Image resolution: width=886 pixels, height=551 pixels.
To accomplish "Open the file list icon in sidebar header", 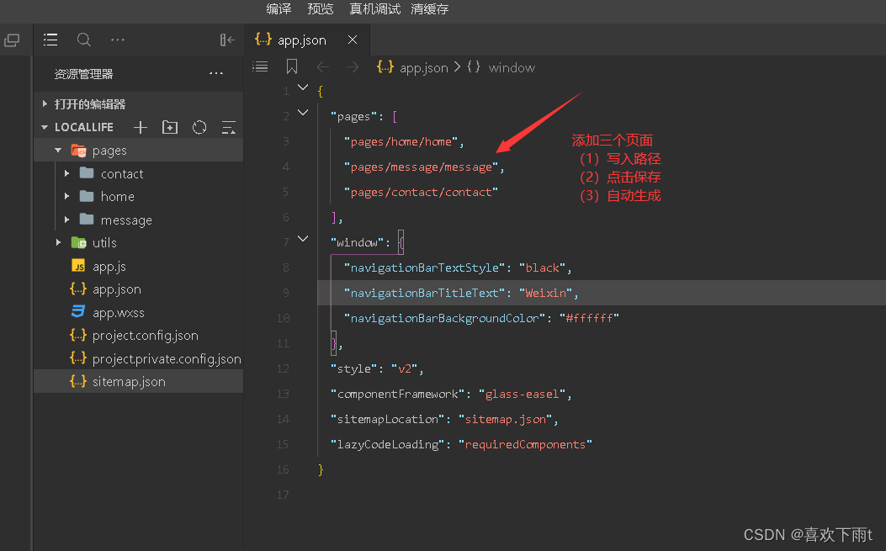I will 50,40.
